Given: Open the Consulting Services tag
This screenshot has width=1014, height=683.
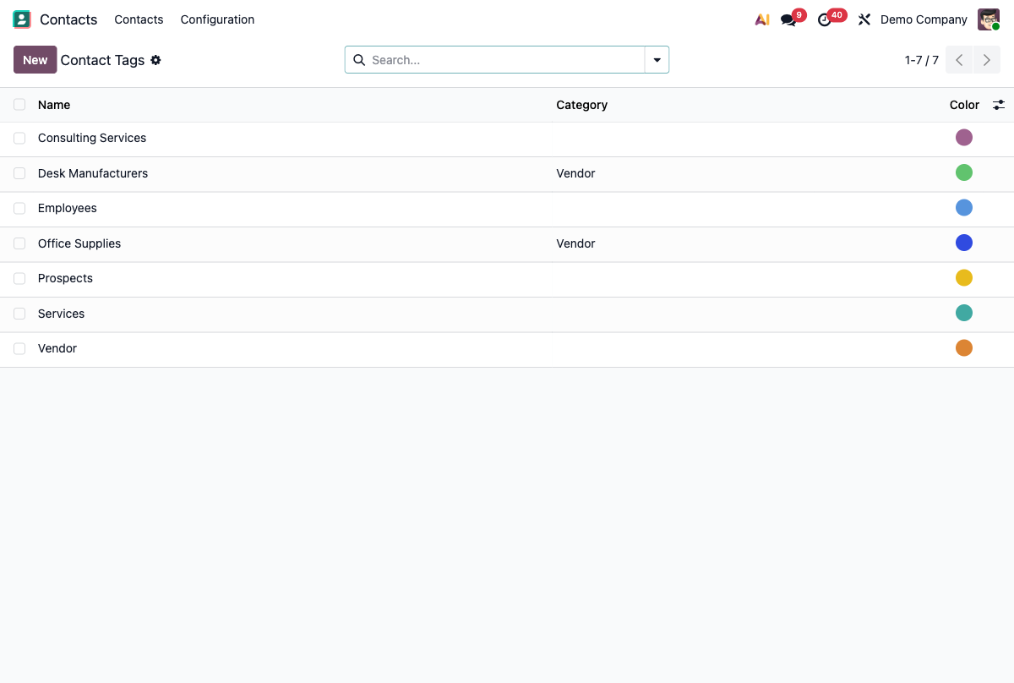Looking at the screenshot, I should 92,138.
